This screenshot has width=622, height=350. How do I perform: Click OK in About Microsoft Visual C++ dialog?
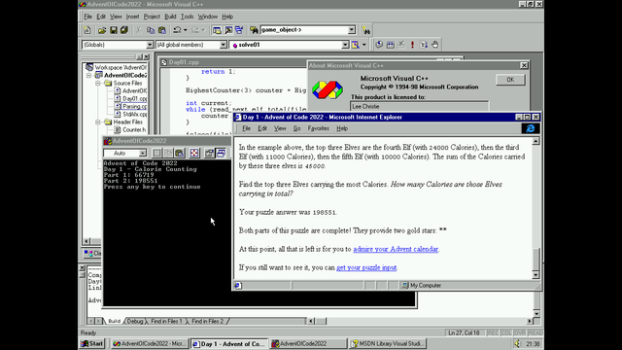pos(510,80)
